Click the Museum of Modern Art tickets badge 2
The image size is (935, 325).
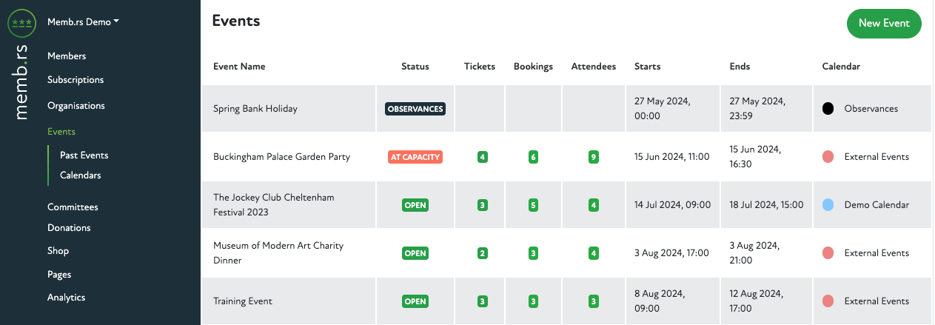click(x=483, y=253)
